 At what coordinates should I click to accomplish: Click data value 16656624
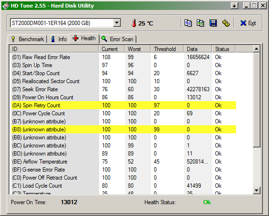[198, 57]
